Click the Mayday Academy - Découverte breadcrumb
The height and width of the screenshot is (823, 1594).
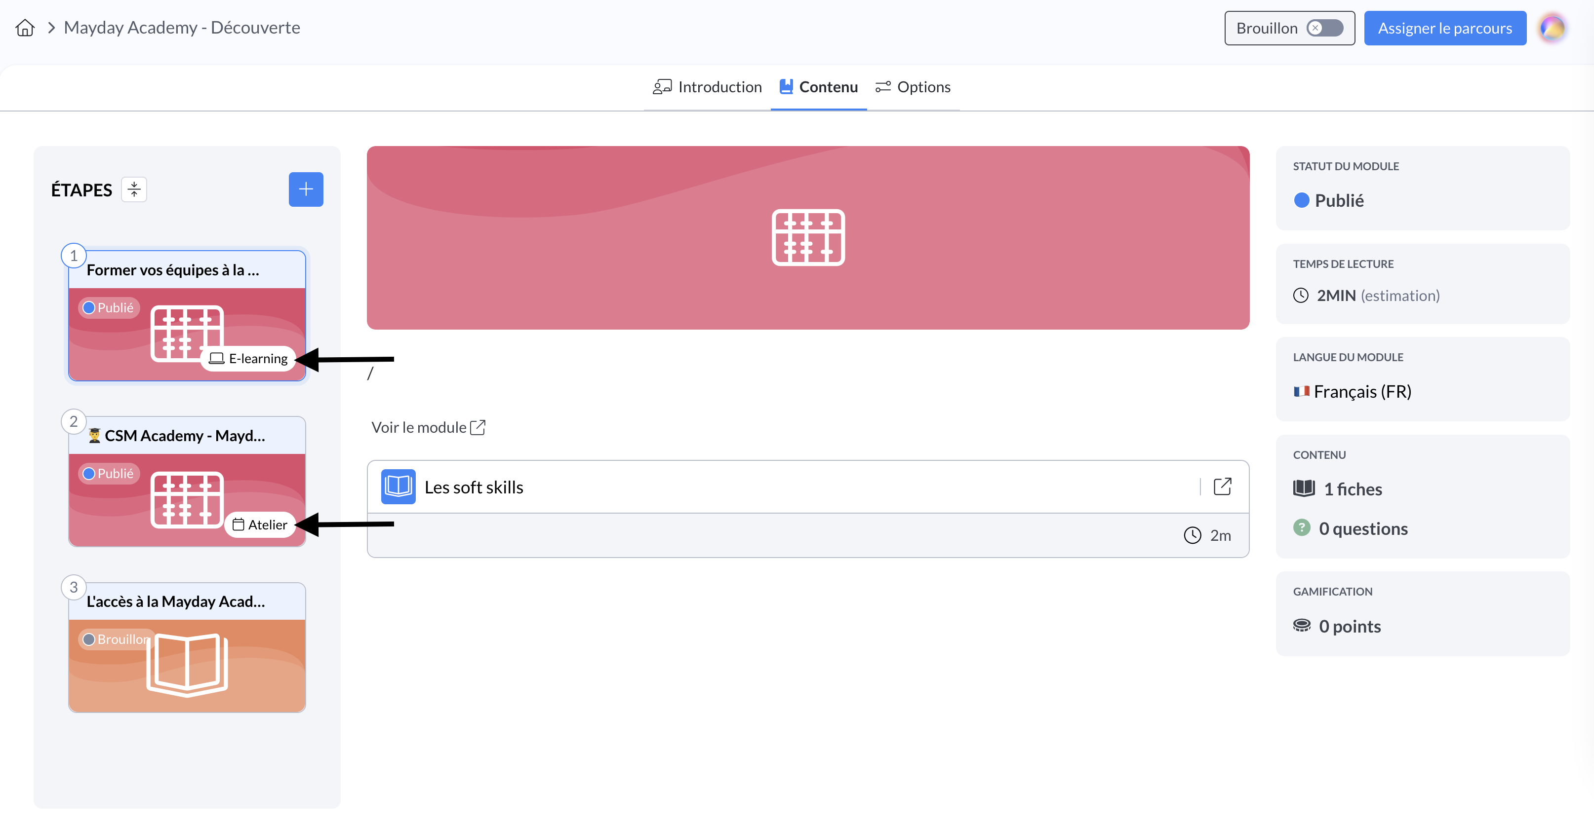[x=182, y=28]
